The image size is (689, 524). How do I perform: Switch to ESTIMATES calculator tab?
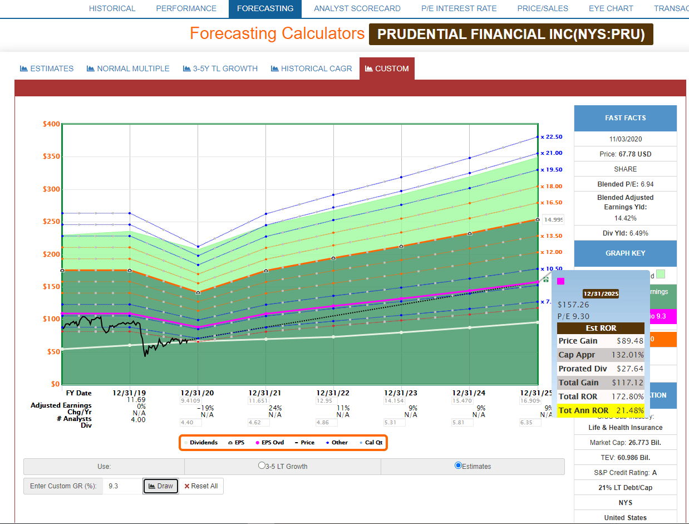click(x=47, y=68)
